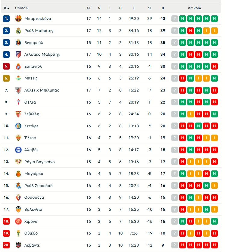Click the Real Madrid club crest
The height and width of the screenshot is (252, 225).
tap(18, 31)
